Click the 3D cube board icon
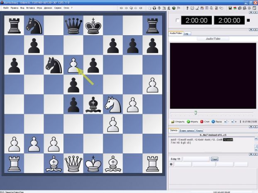Screen dimensions: 258x193 (x=240, y=8)
